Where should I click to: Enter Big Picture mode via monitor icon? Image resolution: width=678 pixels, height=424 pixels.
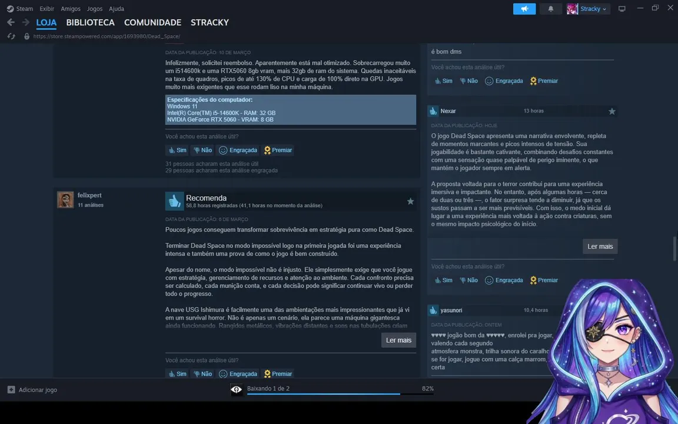621,9
